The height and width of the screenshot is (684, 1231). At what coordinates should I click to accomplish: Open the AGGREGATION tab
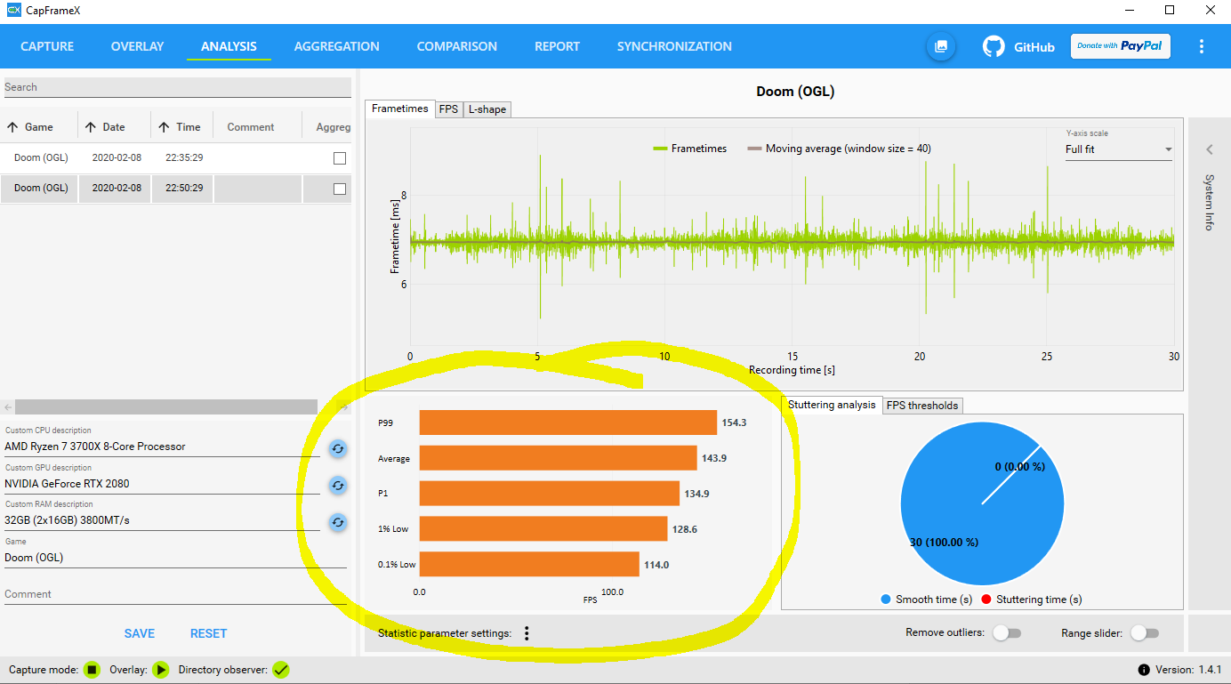337,46
